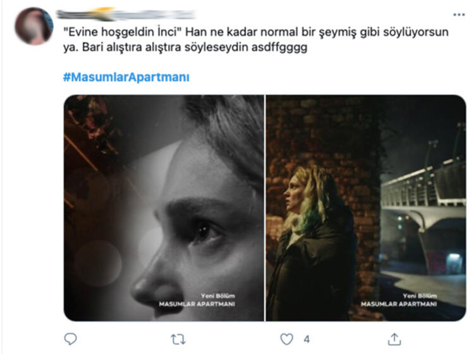Viewport: 474px width, 354px height.
Task: Click the tweet text starting "Evine hoşgeldin İnci"
Action: [256, 39]
